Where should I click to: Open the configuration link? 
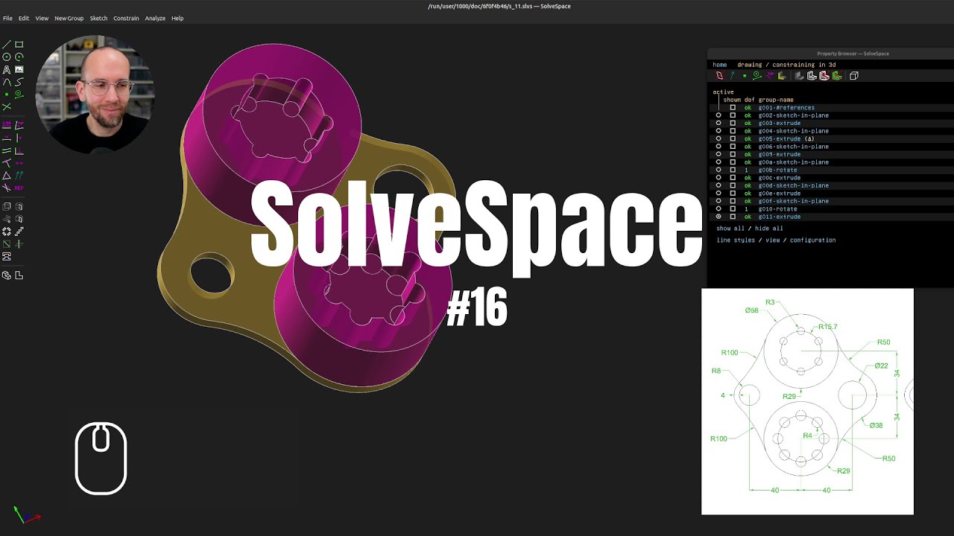point(812,240)
